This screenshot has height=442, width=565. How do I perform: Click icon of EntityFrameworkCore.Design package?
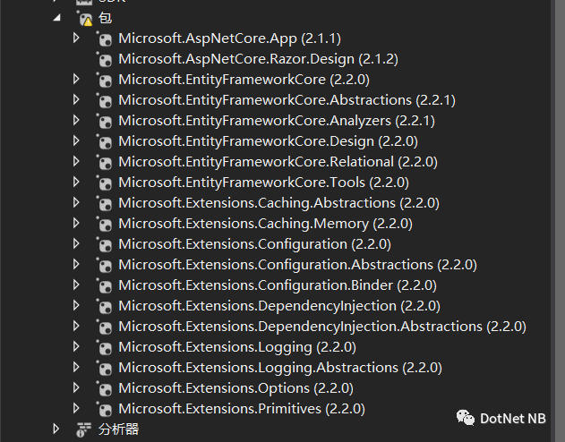tap(105, 141)
